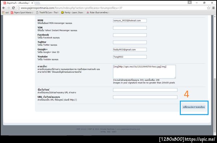Open Chrome menu hamburger icon

point(213,8)
